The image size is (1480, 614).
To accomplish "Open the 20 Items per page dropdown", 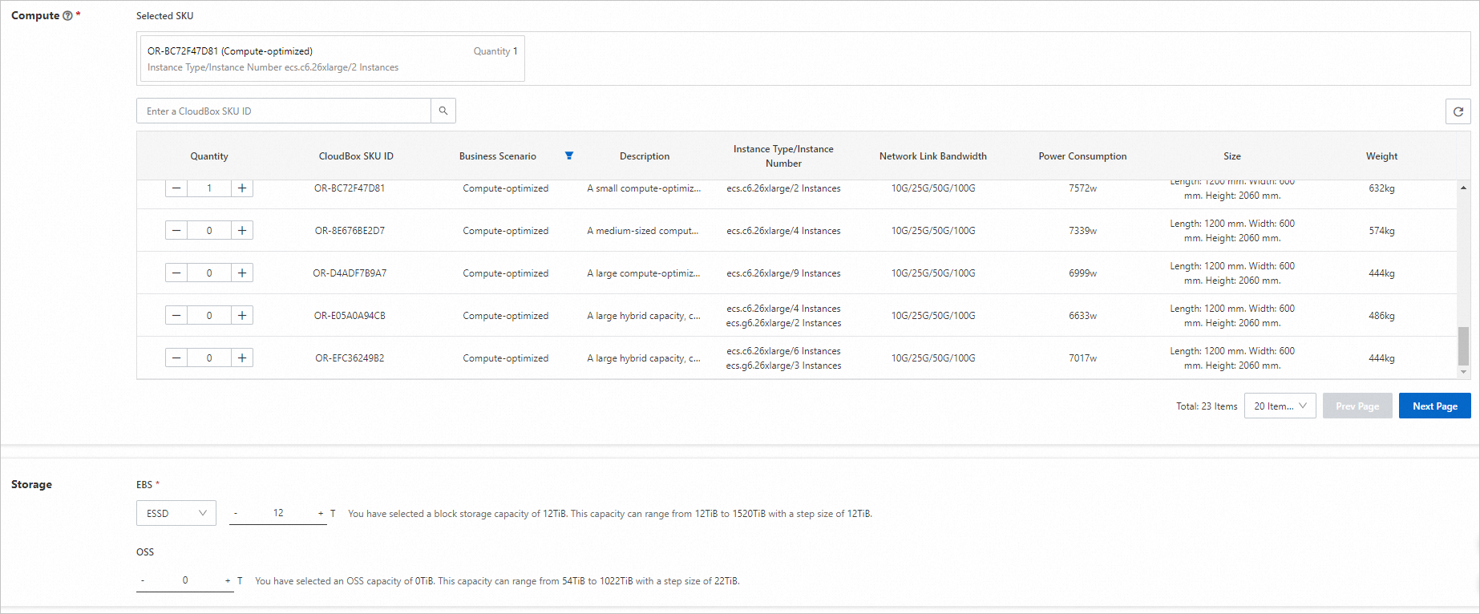I will (x=1280, y=406).
